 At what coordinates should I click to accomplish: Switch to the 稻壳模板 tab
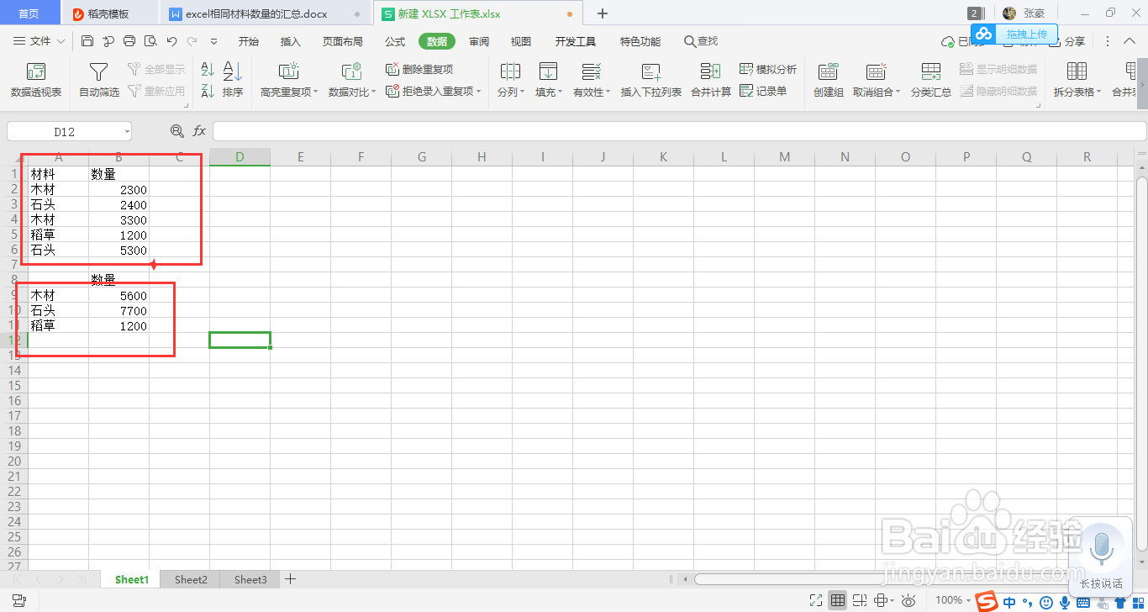(x=109, y=13)
